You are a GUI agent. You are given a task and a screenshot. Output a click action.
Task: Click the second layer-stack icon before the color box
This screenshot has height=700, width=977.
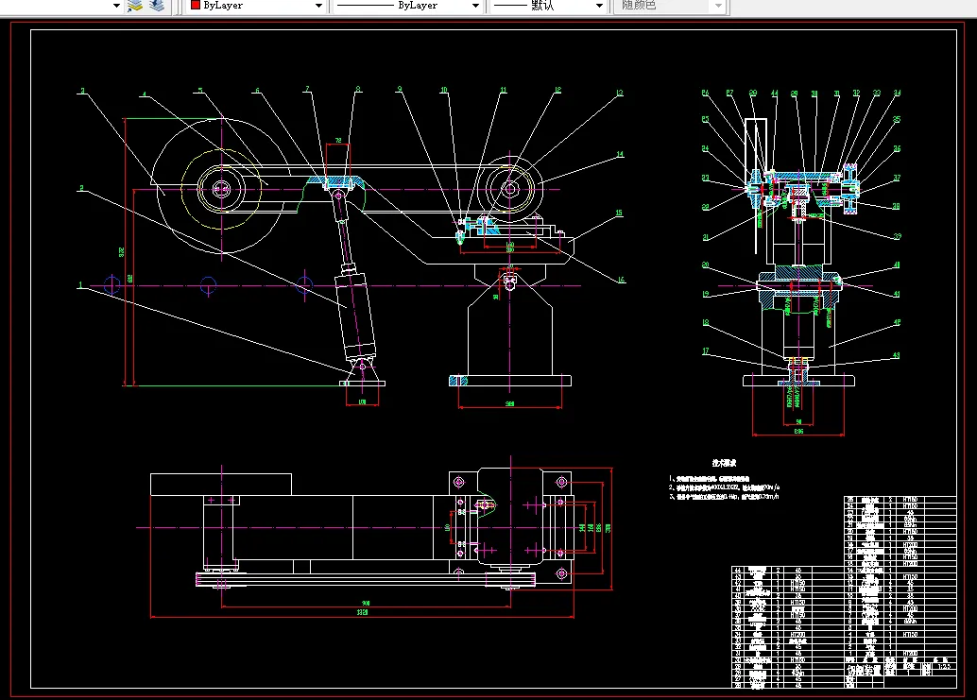156,6
